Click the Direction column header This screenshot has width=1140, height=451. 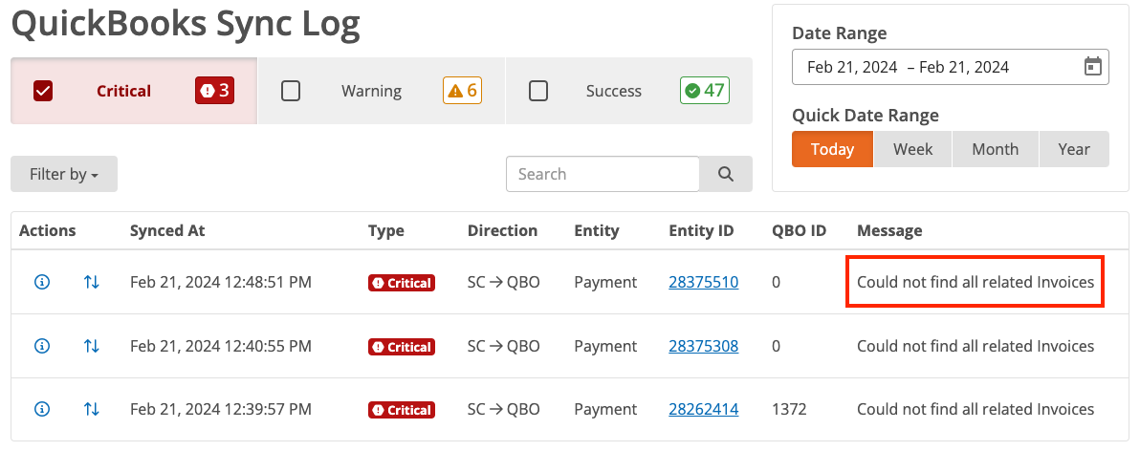[502, 231]
